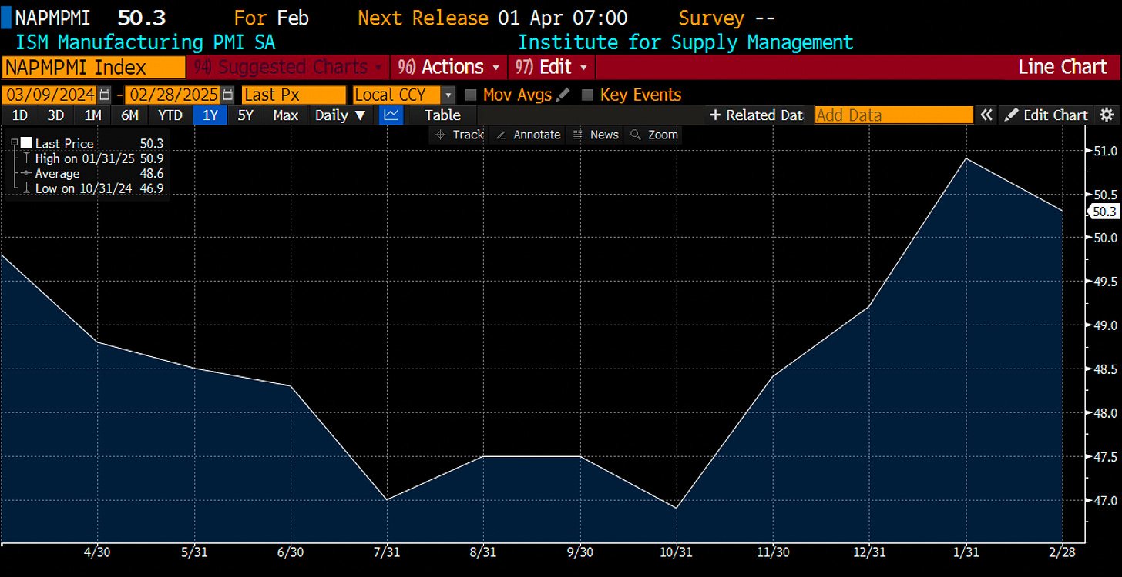Click the double chevron collapse icon

[x=986, y=115]
